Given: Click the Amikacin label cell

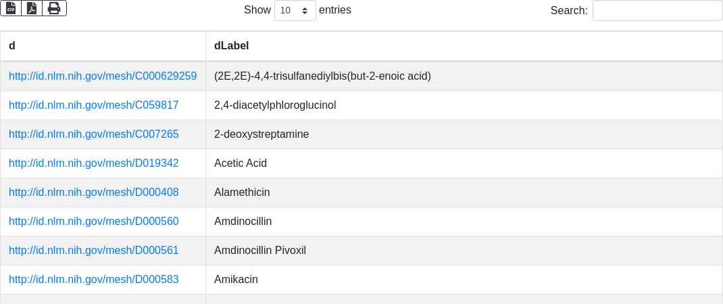Looking at the screenshot, I should [236, 280].
